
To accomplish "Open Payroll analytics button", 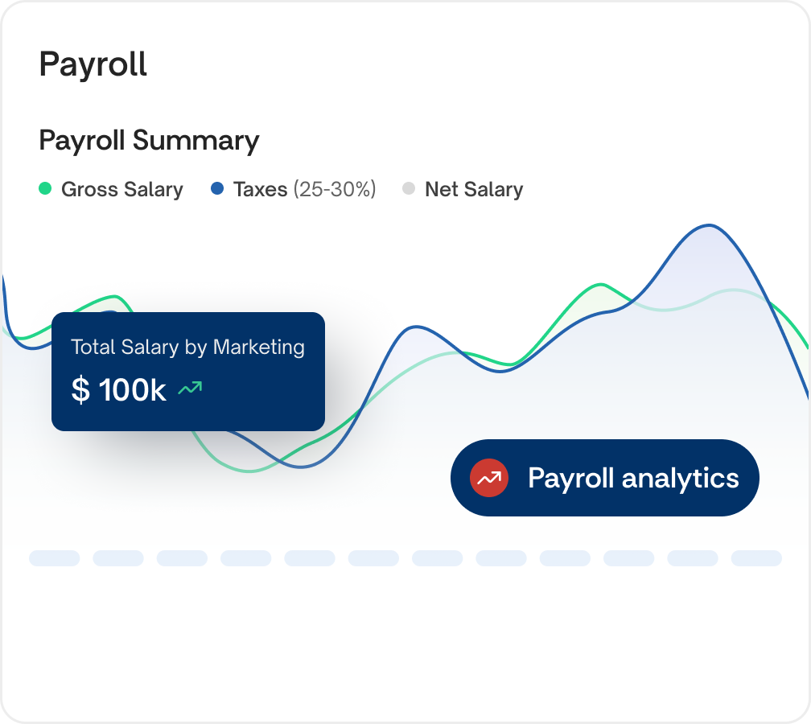I will tap(605, 478).
